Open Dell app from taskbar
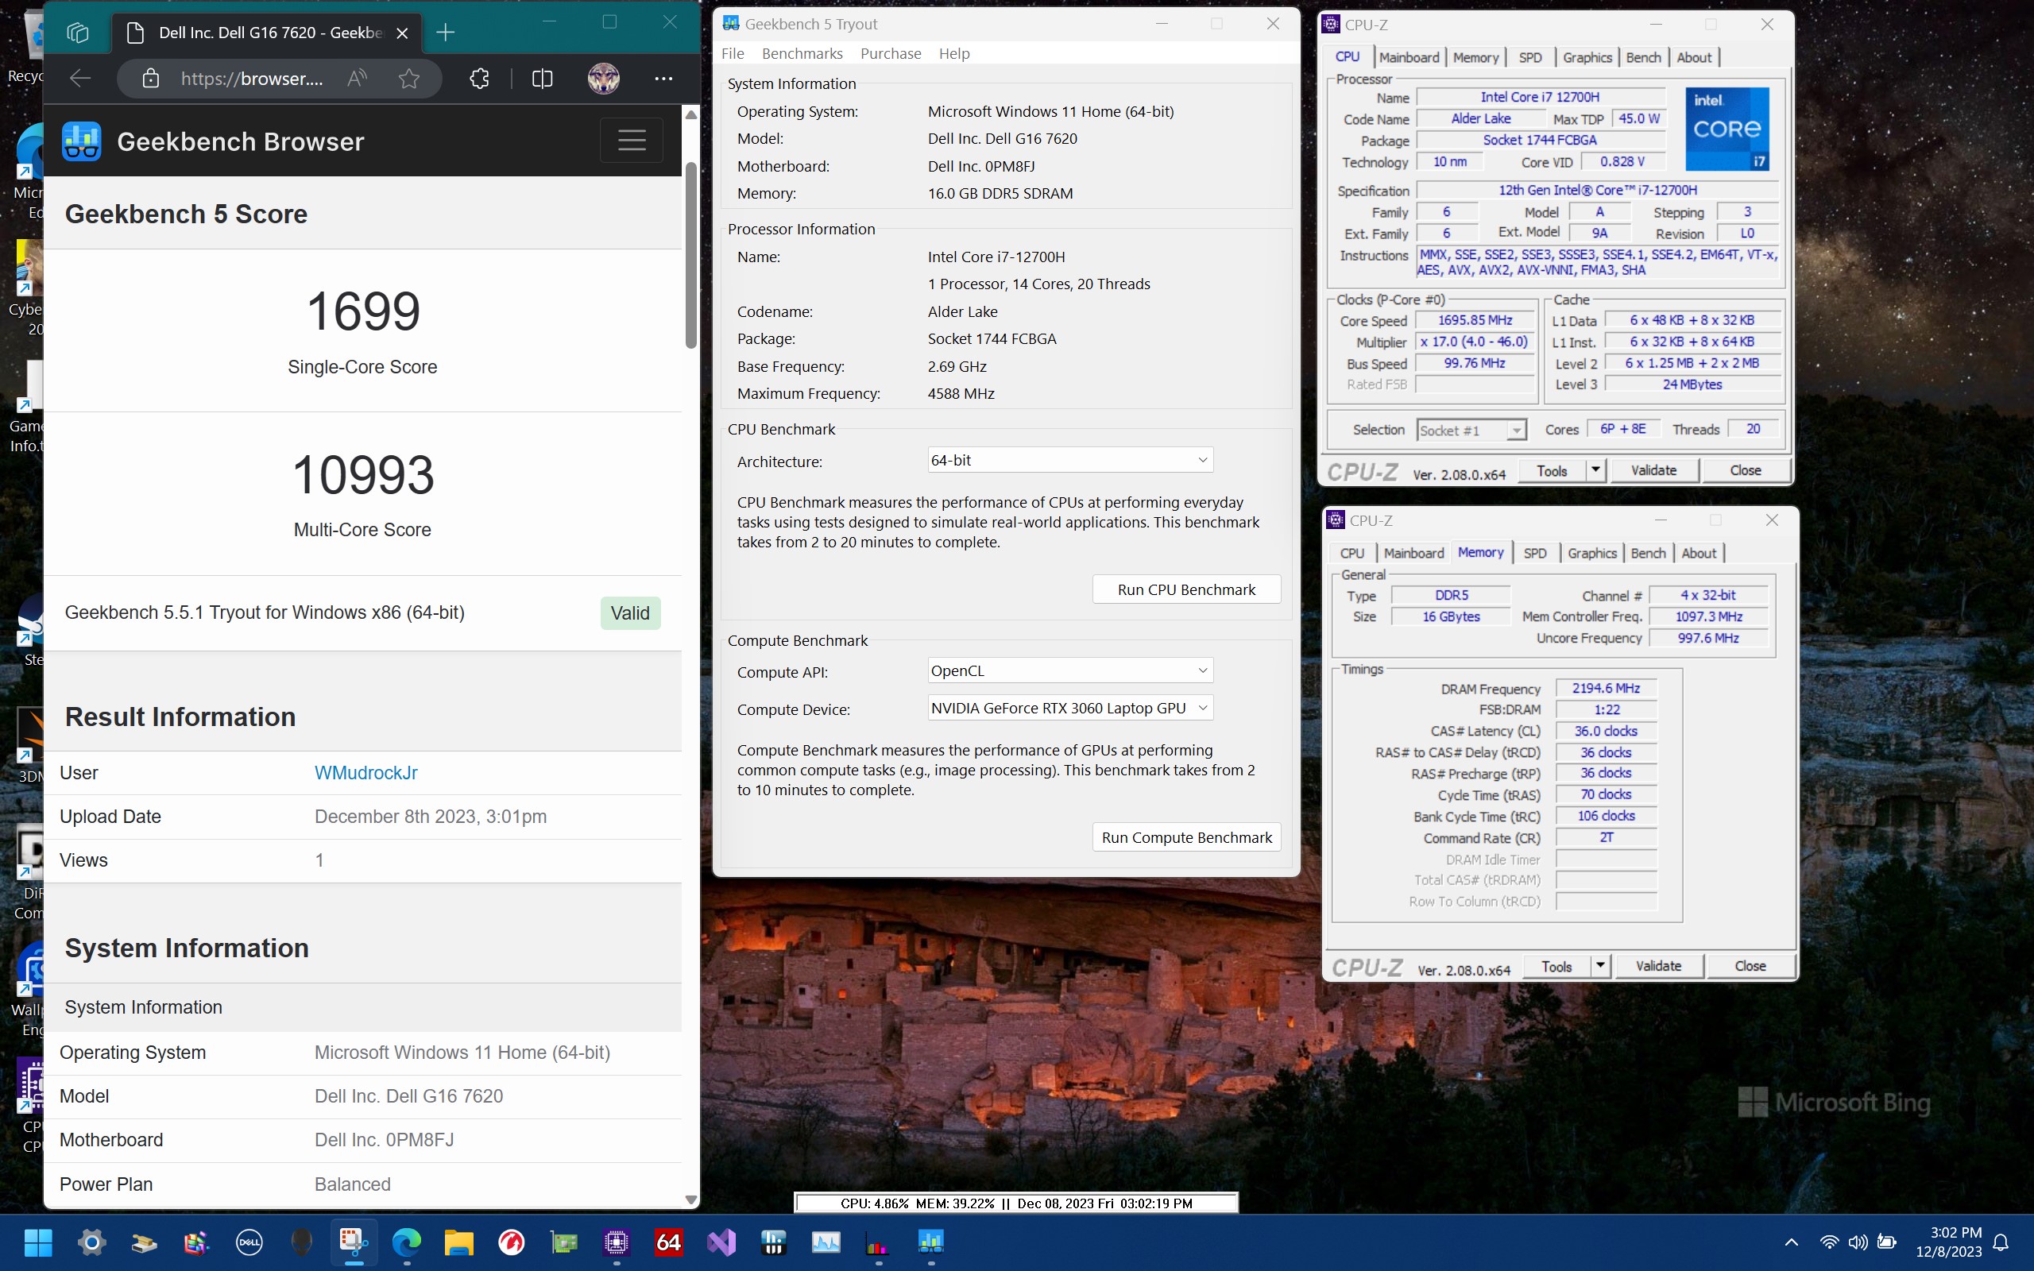This screenshot has width=2034, height=1271. point(249,1242)
